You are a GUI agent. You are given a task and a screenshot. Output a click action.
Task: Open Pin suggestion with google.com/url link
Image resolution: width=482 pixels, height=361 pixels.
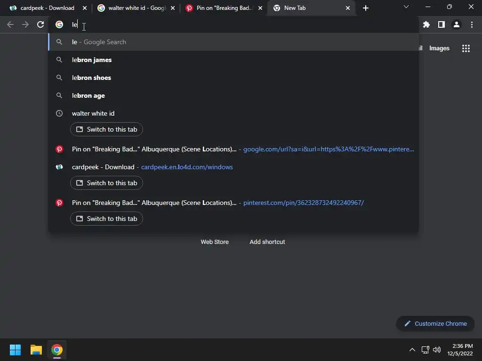tap(233, 149)
